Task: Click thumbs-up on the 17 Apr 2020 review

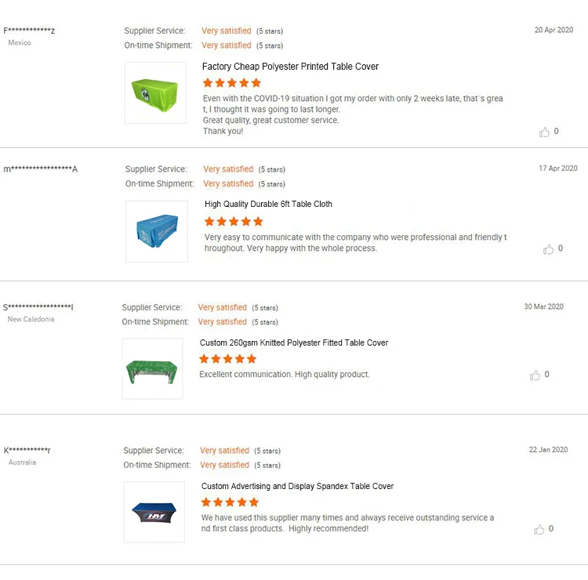Action: click(548, 249)
